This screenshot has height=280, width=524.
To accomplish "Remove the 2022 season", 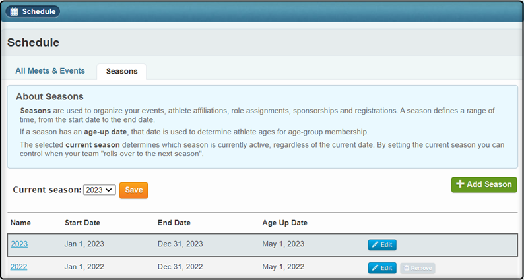I will [418, 268].
